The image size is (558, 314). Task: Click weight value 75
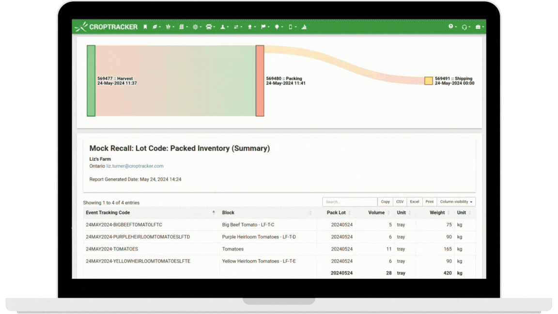pyautogui.click(x=449, y=225)
